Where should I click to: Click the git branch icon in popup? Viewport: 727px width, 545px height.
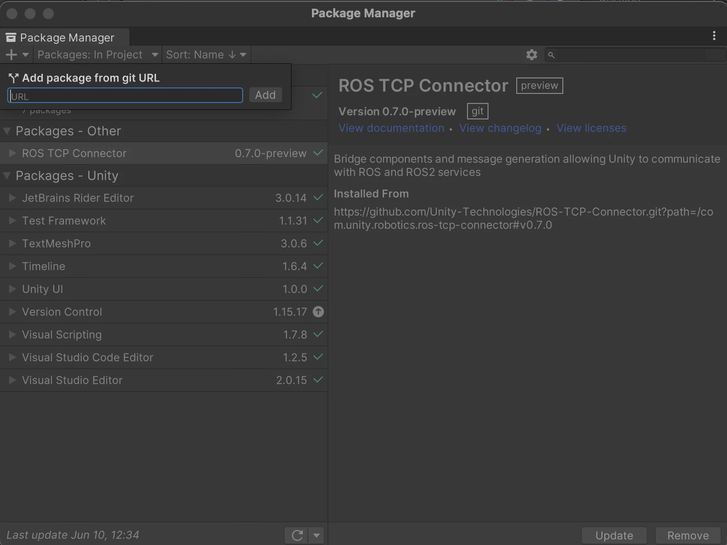(13, 78)
